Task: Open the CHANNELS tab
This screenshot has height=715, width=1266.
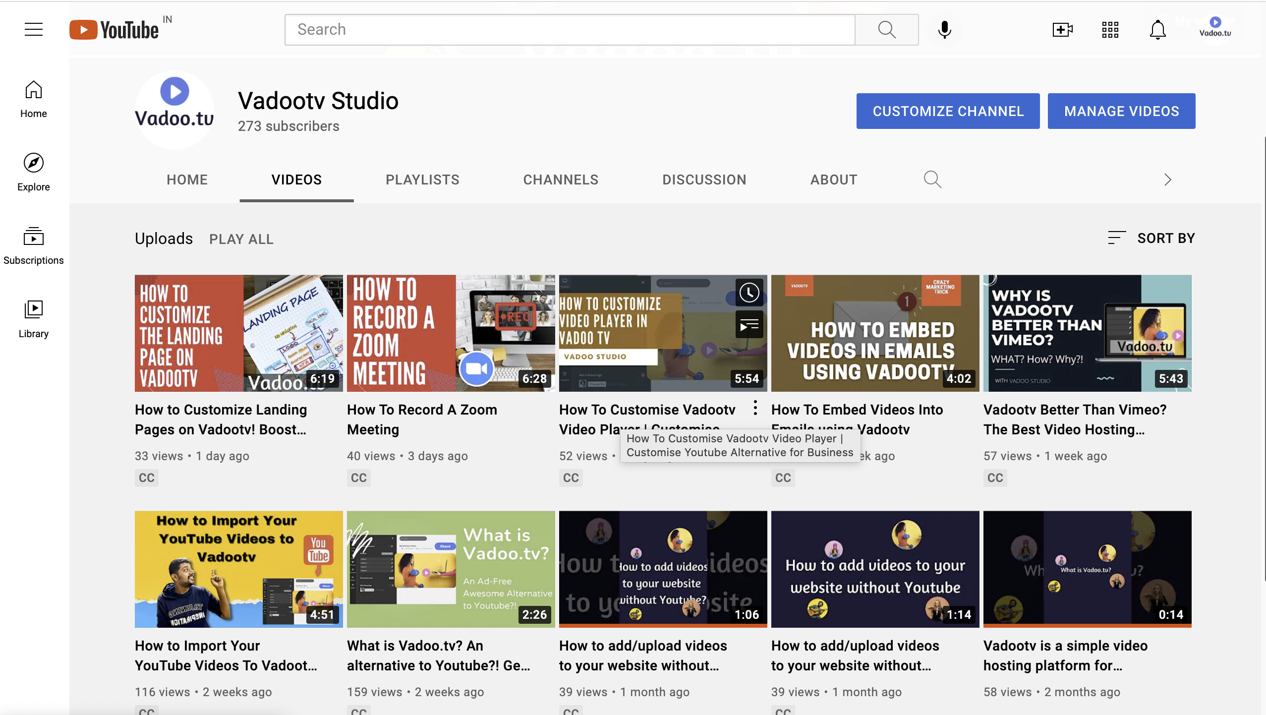Action: coord(561,179)
